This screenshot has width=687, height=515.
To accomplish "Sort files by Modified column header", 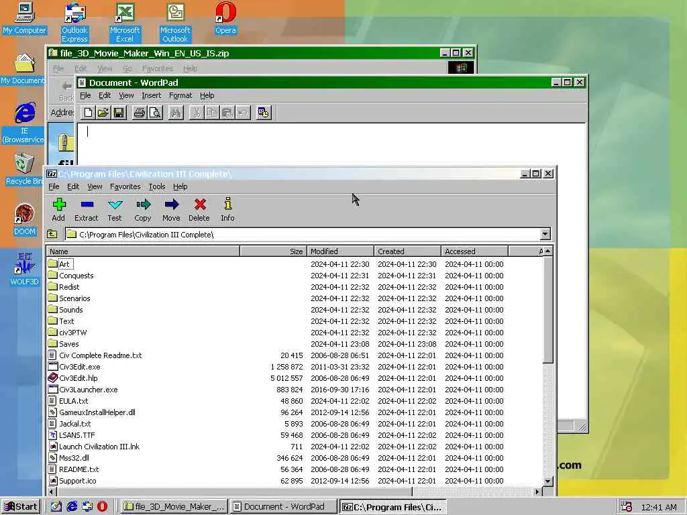I will click(340, 251).
